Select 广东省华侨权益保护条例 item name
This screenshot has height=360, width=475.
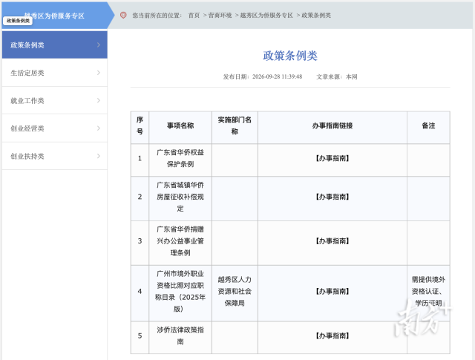[180, 158]
